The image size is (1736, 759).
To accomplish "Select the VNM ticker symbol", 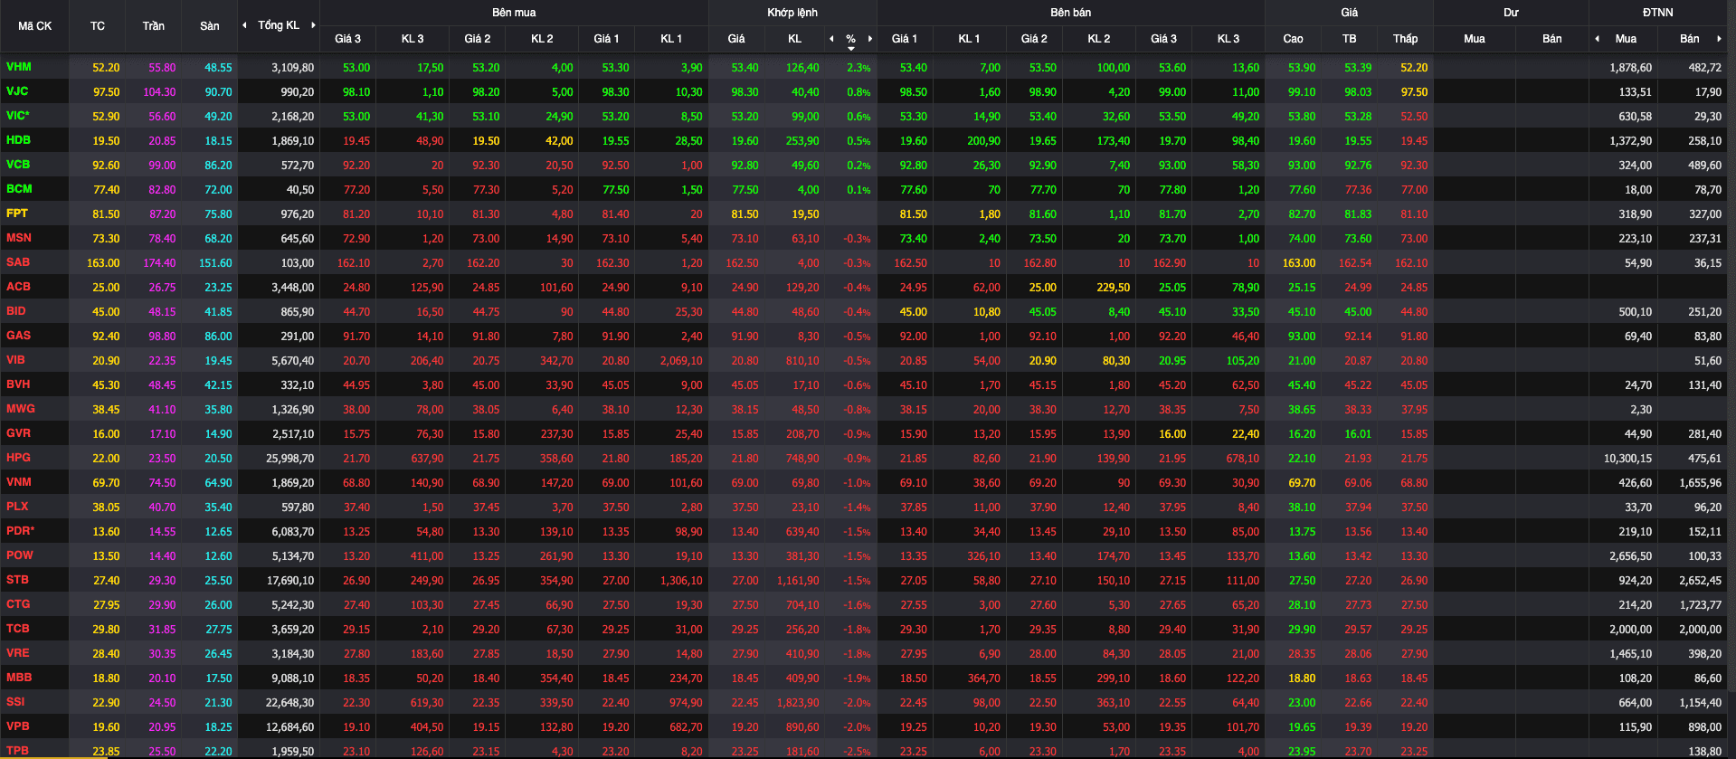I will click(19, 482).
